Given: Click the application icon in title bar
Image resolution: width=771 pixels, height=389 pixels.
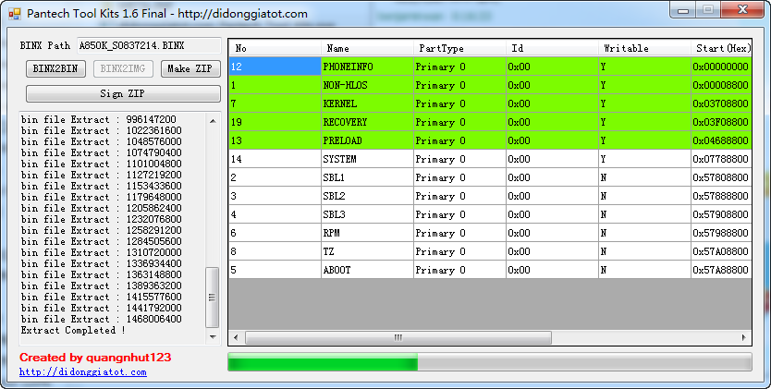Looking at the screenshot, I should point(13,13).
